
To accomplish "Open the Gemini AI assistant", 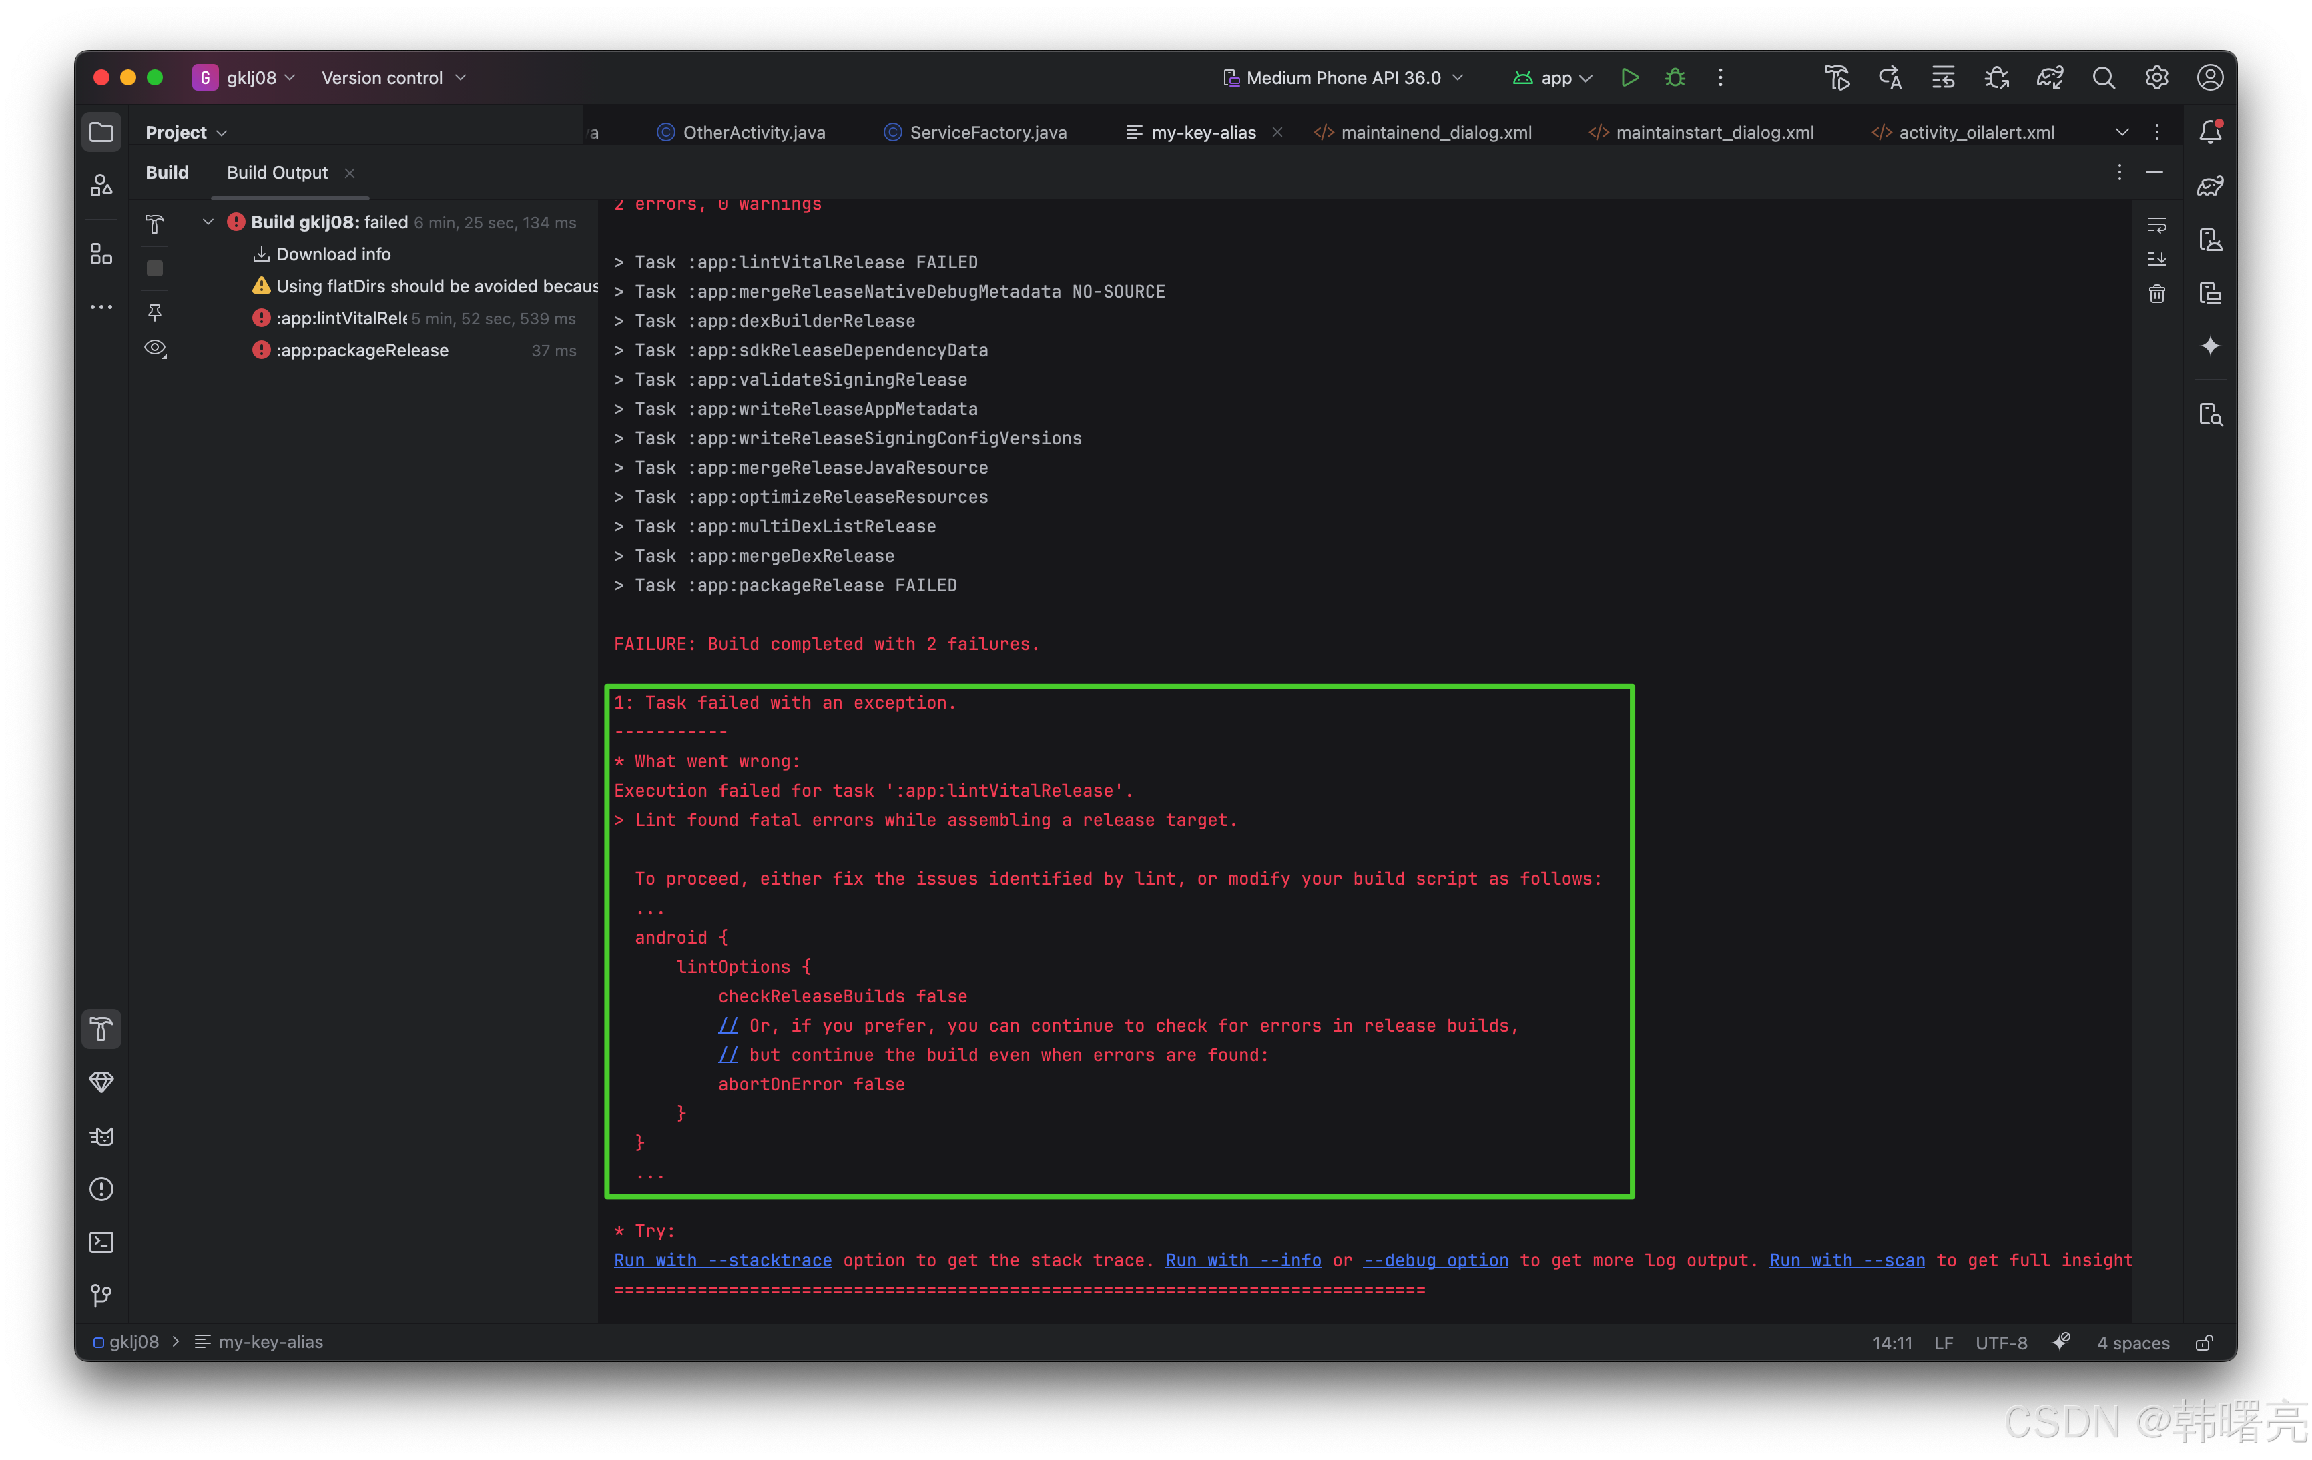I will point(2211,346).
